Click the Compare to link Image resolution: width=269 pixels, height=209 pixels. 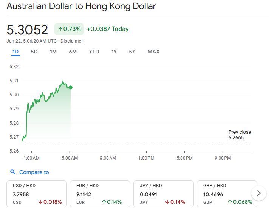[34, 172]
